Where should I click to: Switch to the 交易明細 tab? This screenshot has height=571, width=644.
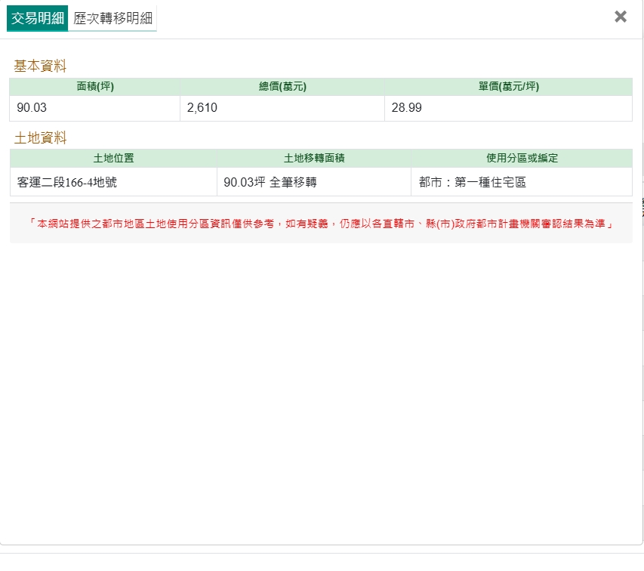point(37,19)
